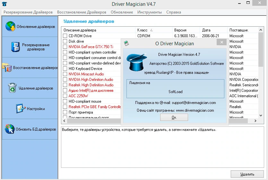Sort by the Класс column header

pos(154,30)
